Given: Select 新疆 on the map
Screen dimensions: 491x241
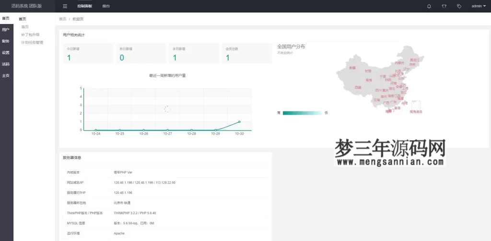Looking at the screenshot, I should point(352,68).
